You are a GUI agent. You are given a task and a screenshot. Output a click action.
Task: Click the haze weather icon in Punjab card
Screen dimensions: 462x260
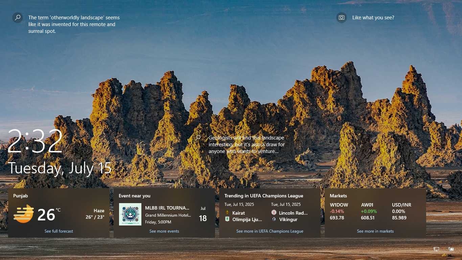pyautogui.click(x=24, y=214)
